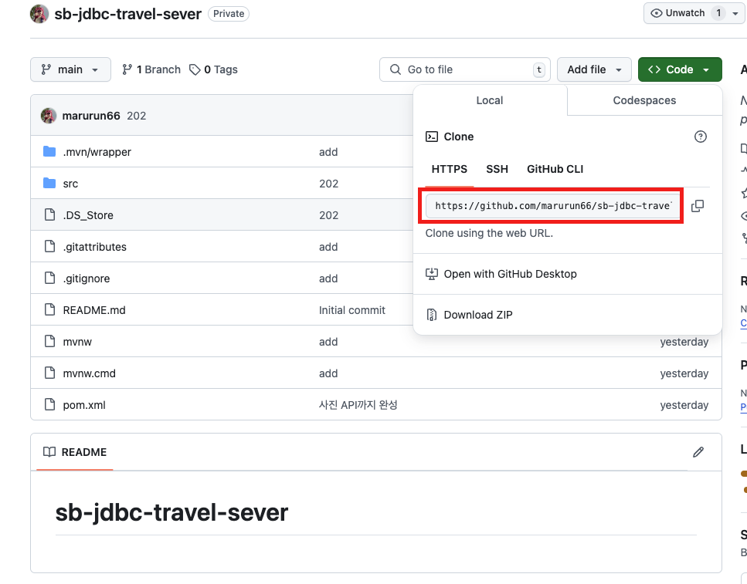The height and width of the screenshot is (584, 747).
Task: Select the GitHub CLI clone option
Action: pos(555,169)
